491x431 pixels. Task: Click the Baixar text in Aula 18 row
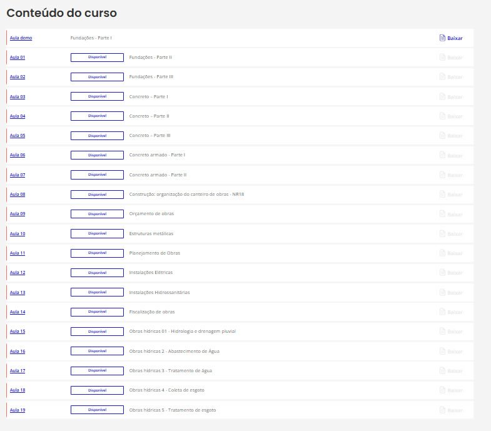pyautogui.click(x=455, y=390)
